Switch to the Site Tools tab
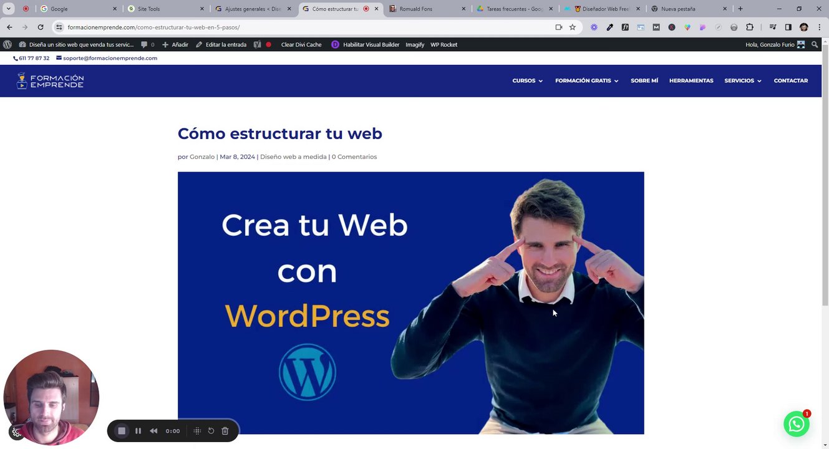829x449 pixels. pos(165,9)
